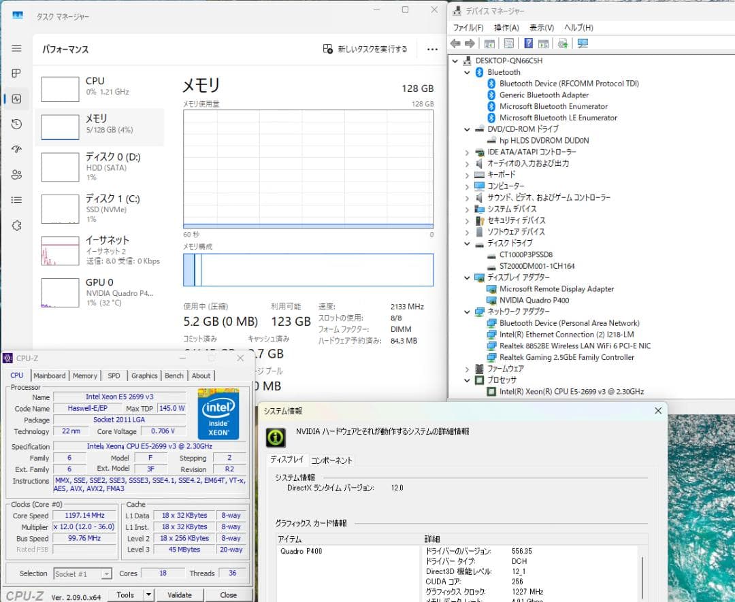Viewport: 735px width, 602px height.
Task: Open App history in Task Manager sidebar
Action: pos(17,124)
